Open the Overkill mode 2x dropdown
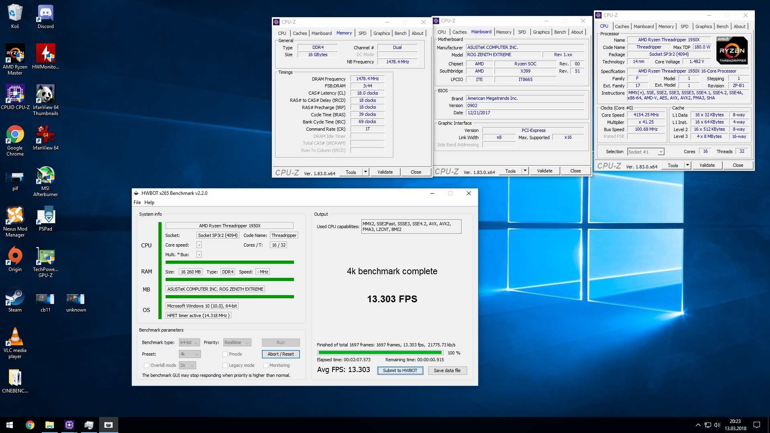This screenshot has height=433, width=770. pyautogui.click(x=187, y=365)
